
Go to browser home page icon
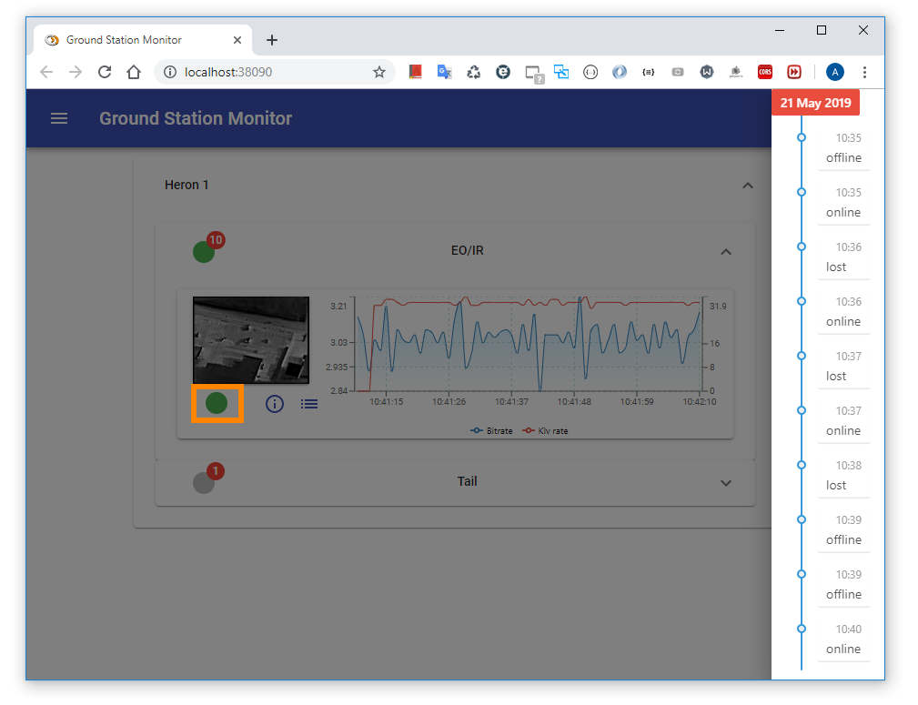pyautogui.click(x=134, y=72)
